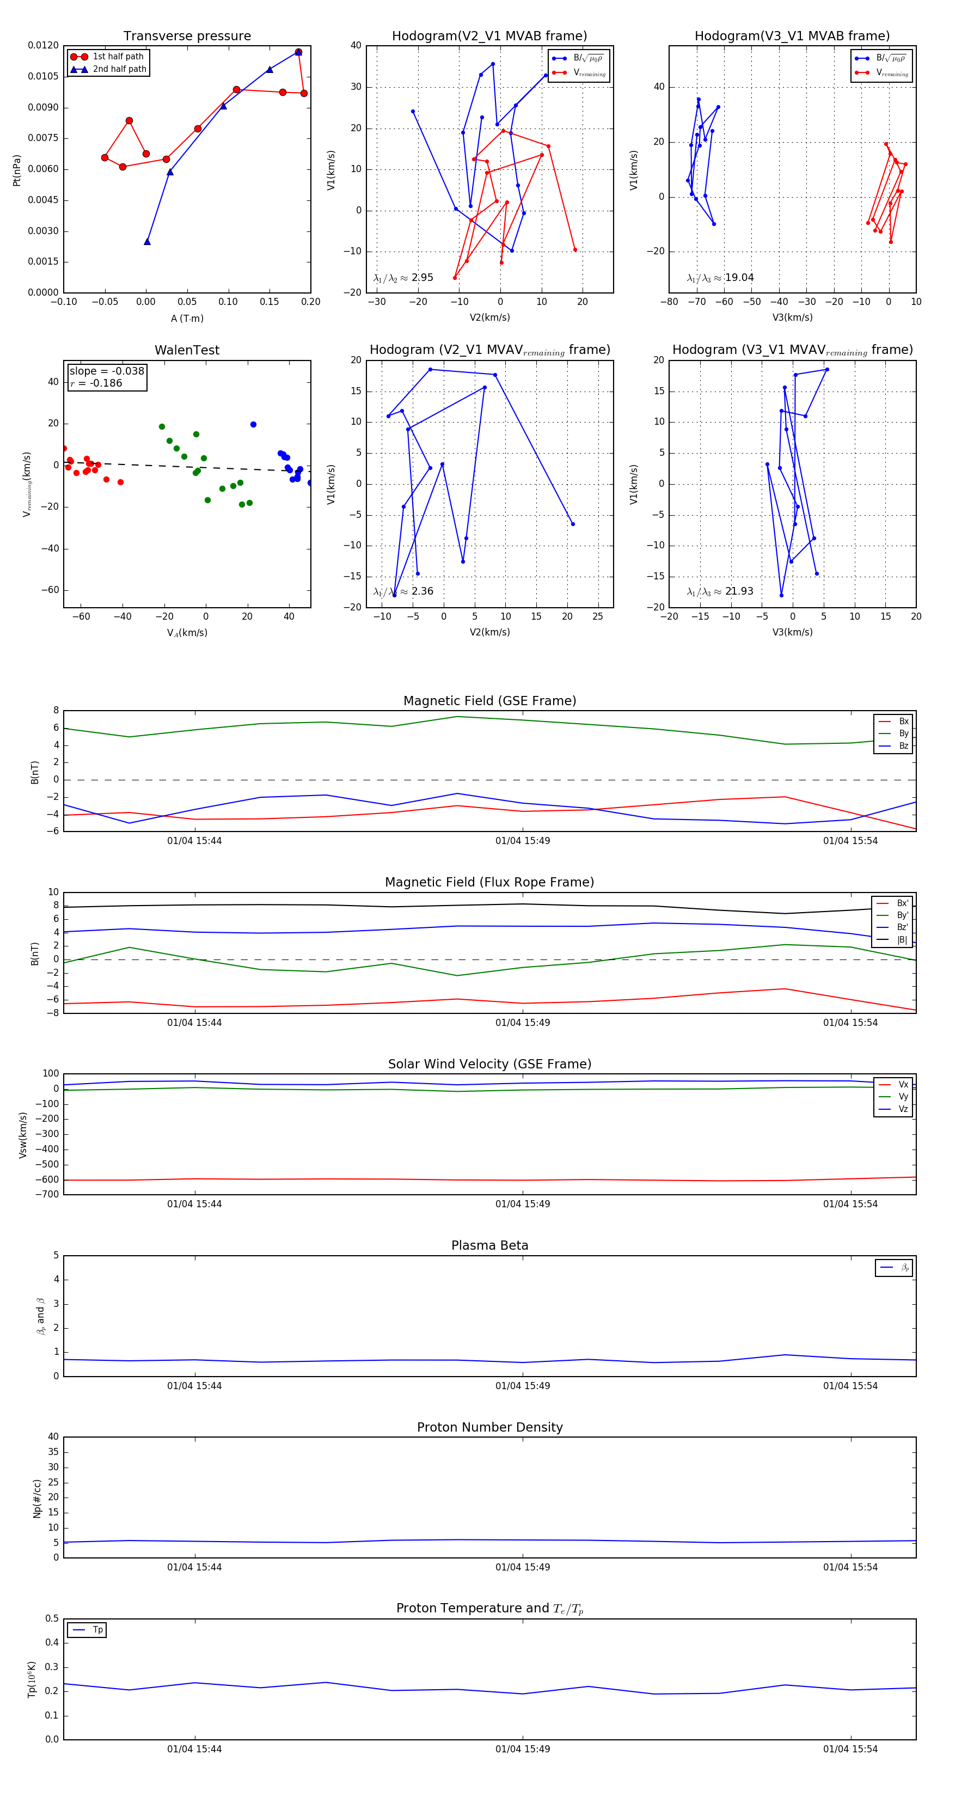This screenshot has height=1797, width=980.
Task: Click the 'Hodogram(V2_V1 MVAB frame)' title
Action: click(x=489, y=35)
